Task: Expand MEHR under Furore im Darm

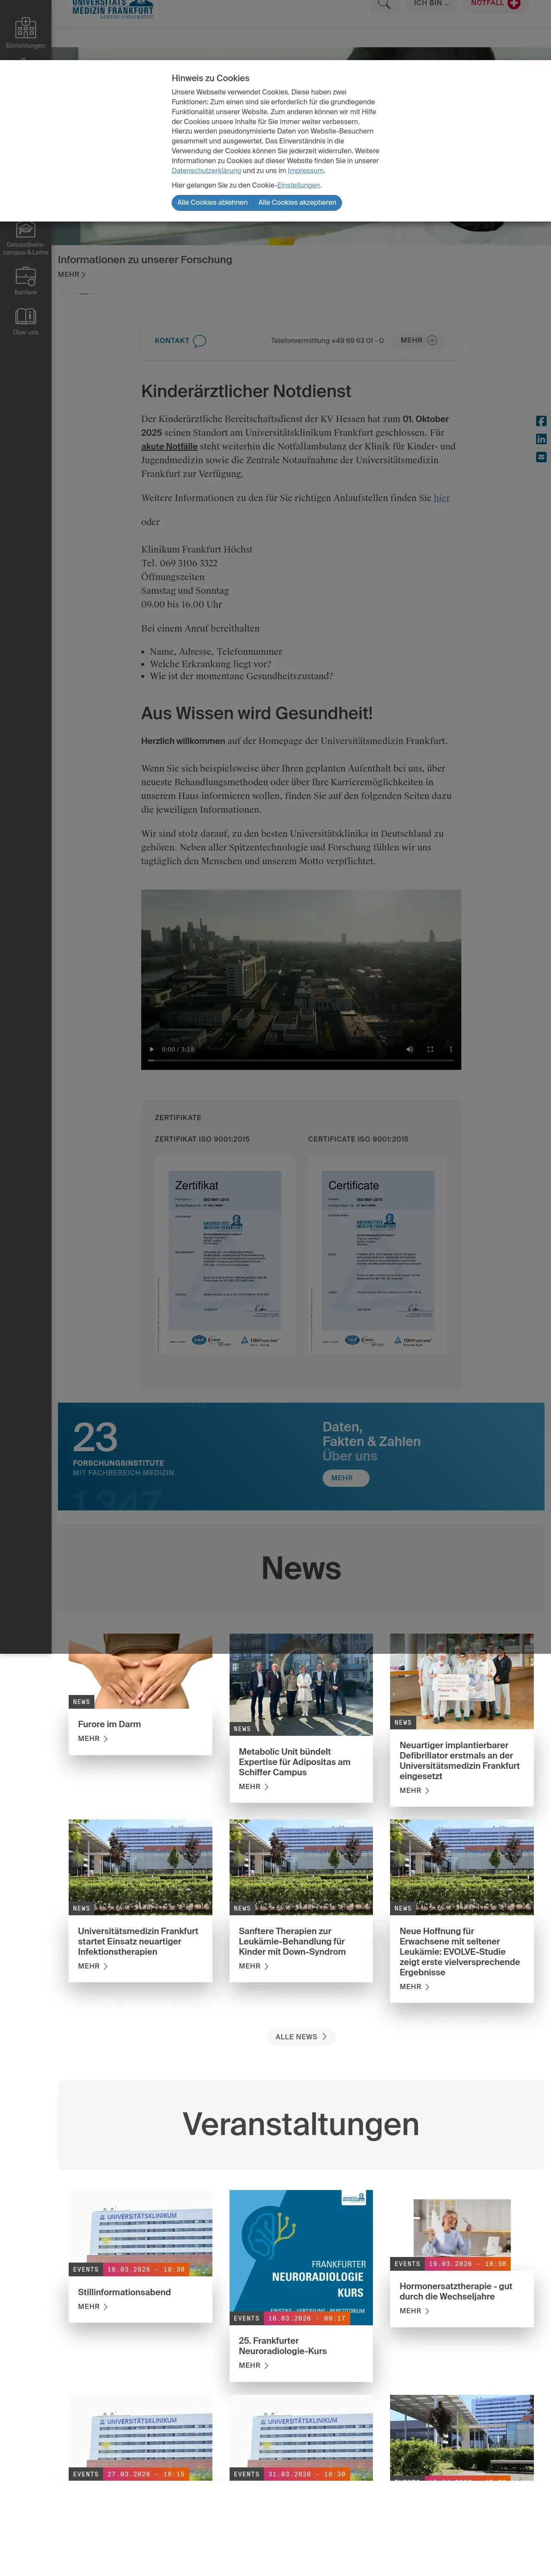Action: 93,1738
